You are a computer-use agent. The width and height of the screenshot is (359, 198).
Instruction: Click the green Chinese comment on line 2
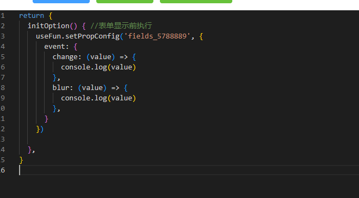click(x=121, y=26)
